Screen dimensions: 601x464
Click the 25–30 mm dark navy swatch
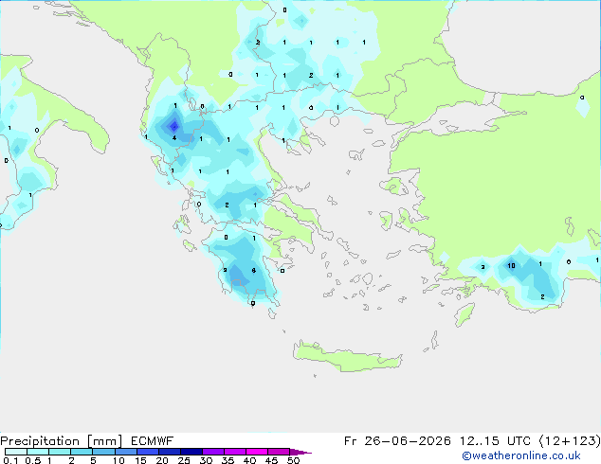pos(191,452)
